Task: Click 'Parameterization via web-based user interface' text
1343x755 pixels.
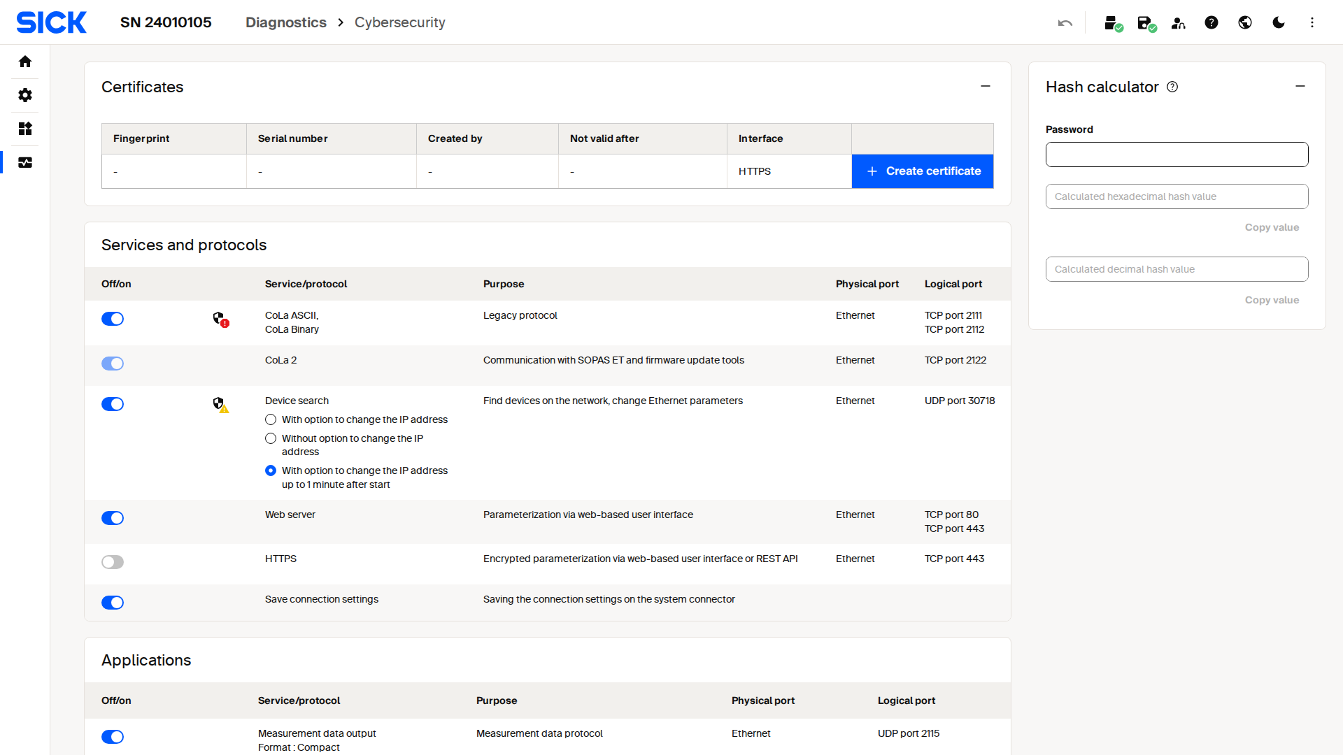Action: 588,515
